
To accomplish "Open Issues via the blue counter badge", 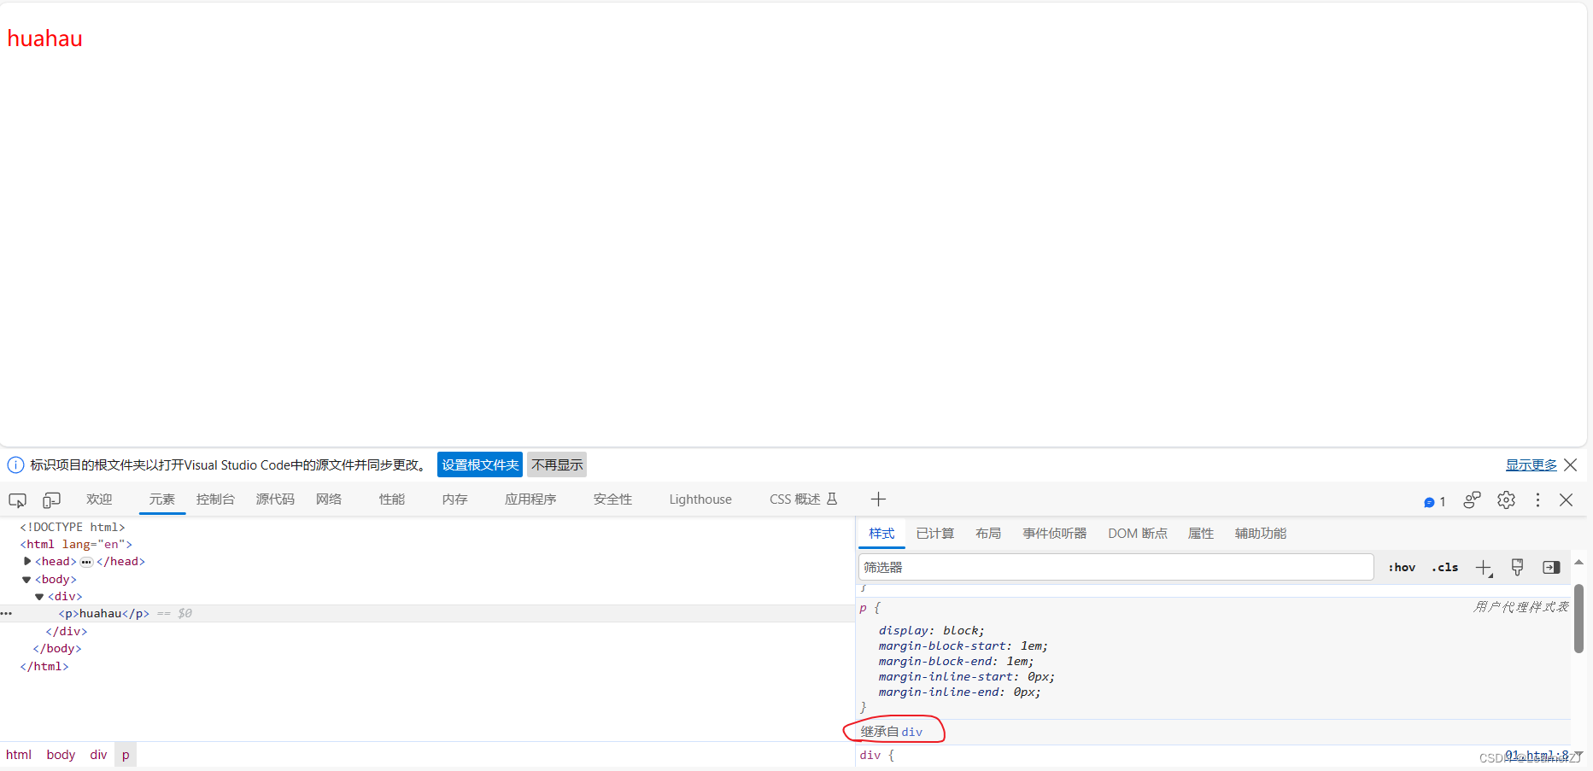I will coord(1434,501).
